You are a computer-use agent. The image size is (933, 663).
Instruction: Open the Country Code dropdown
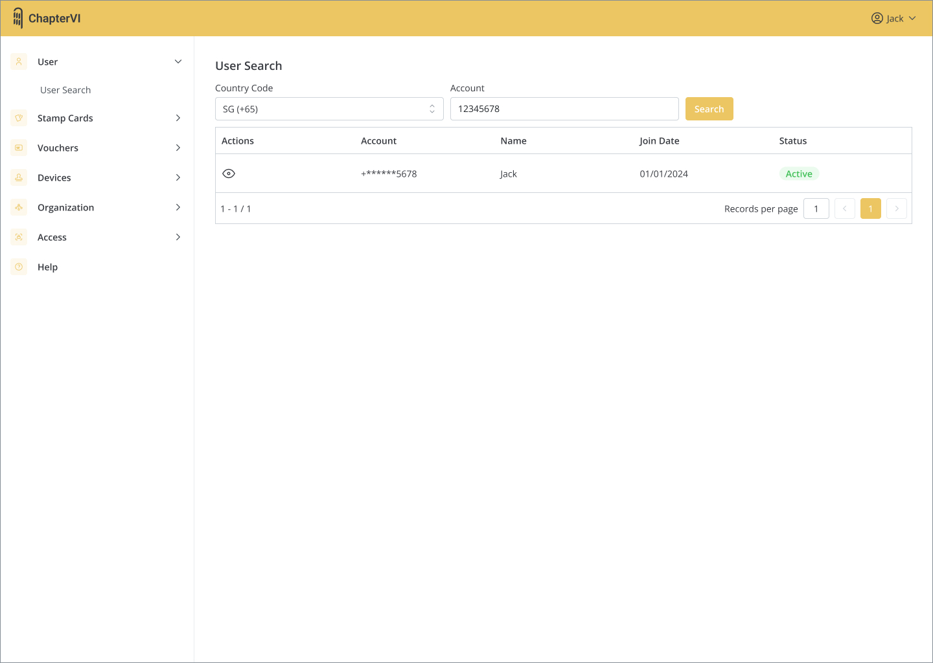click(x=329, y=109)
